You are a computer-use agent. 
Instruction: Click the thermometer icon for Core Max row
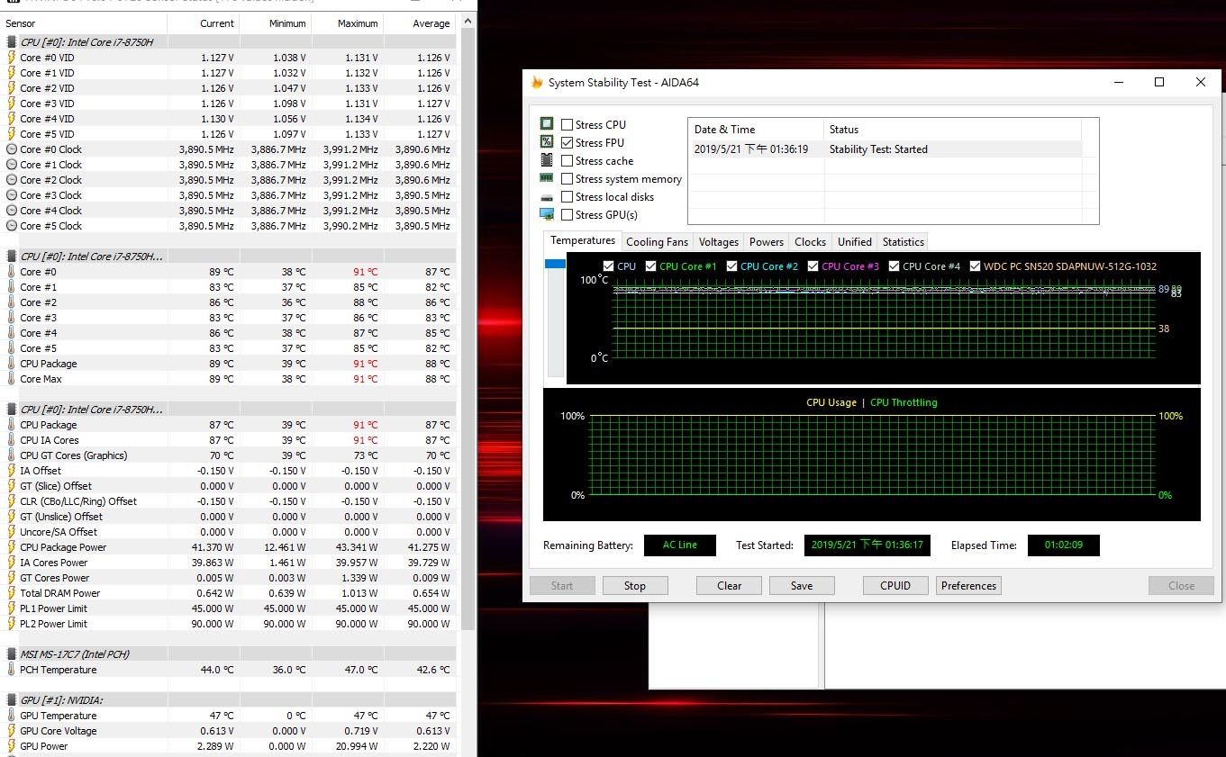coord(12,379)
